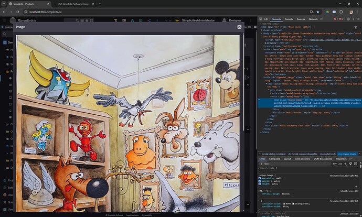The height and width of the screenshot is (217, 362).
Task: Open the transparent color swatch
Action: [x=293, y=203]
